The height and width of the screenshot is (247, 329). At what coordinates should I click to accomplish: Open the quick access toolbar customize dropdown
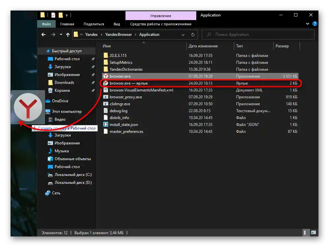[x=67, y=15]
